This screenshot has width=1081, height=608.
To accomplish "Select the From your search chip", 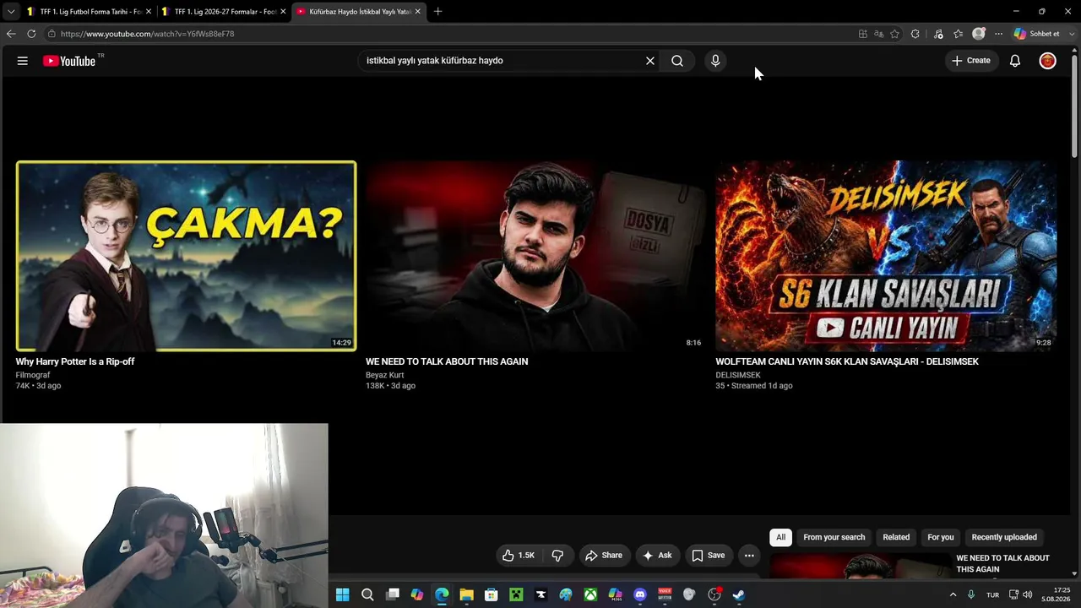I will click(834, 537).
